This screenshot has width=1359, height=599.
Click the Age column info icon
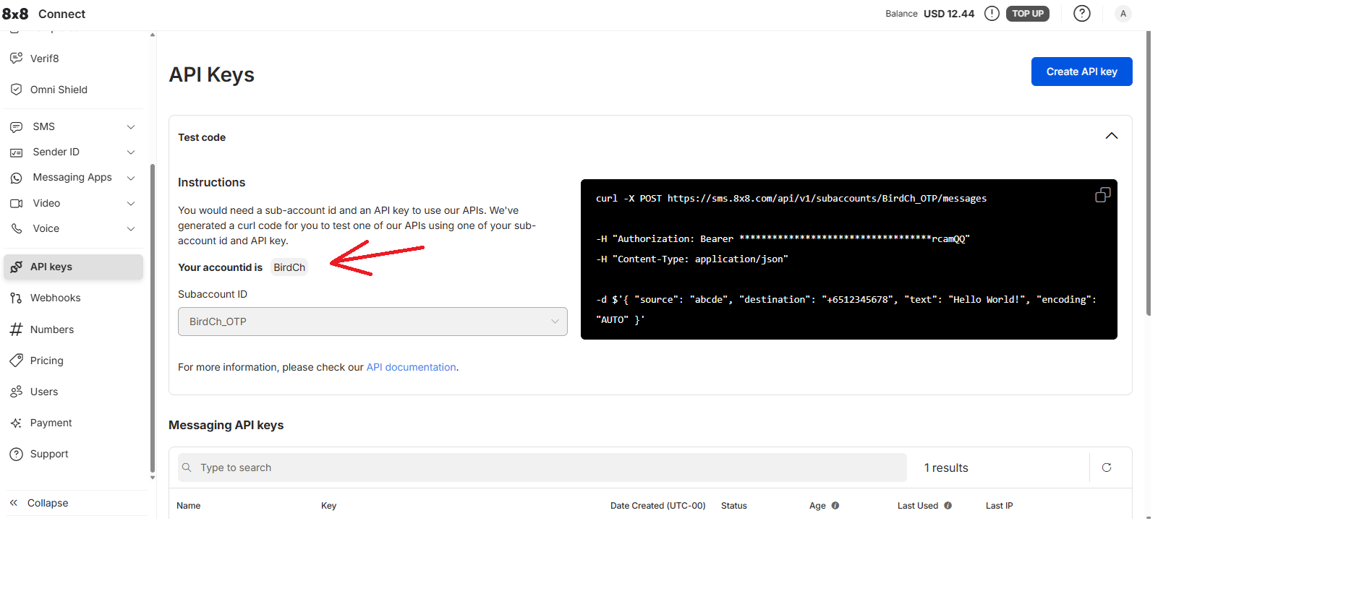pyautogui.click(x=835, y=506)
